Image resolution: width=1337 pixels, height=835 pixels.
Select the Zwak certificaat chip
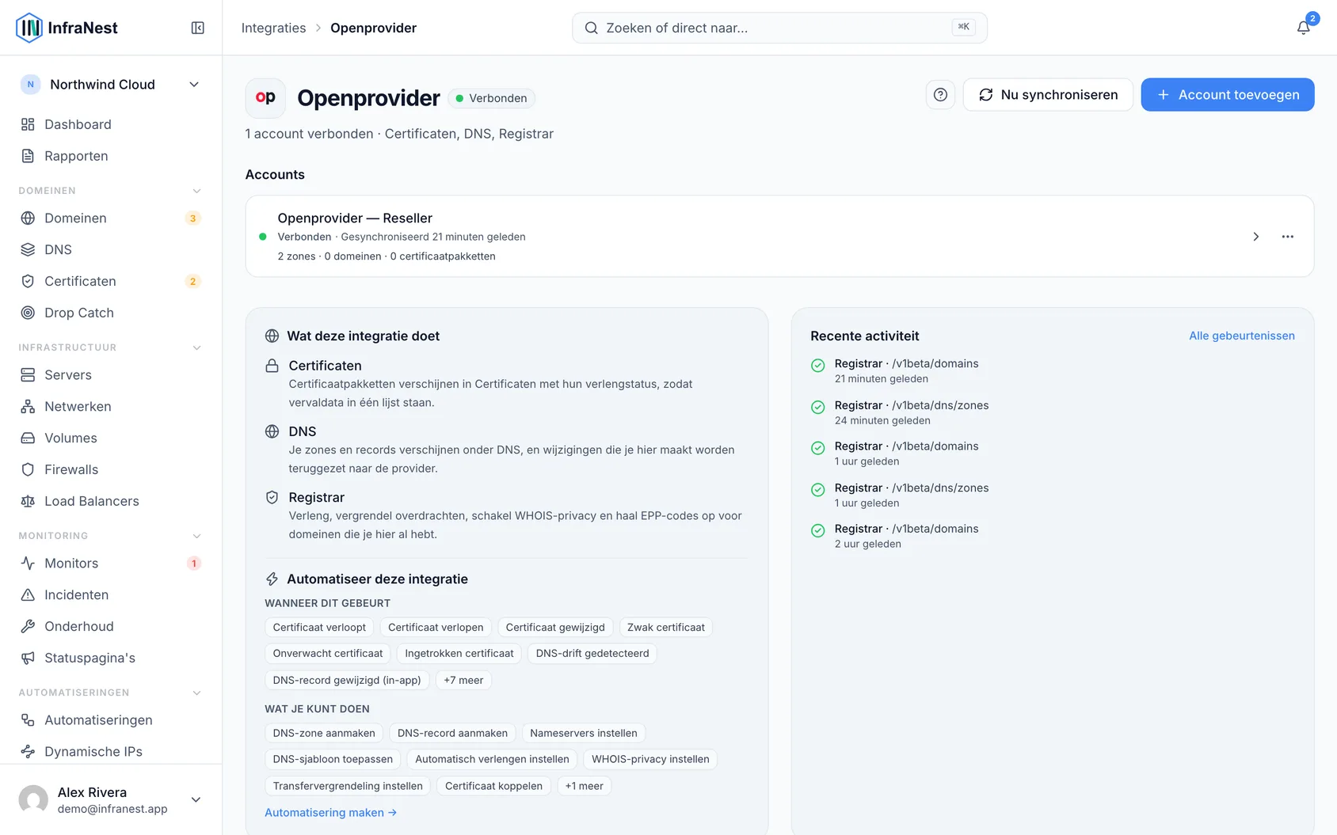(x=665, y=628)
